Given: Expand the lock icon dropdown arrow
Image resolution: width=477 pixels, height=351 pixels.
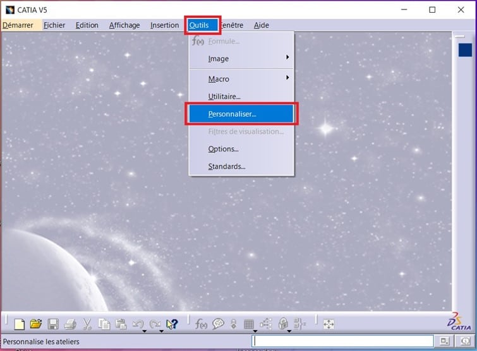Looking at the screenshot, I should pyautogui.click(x=289, y=331).
